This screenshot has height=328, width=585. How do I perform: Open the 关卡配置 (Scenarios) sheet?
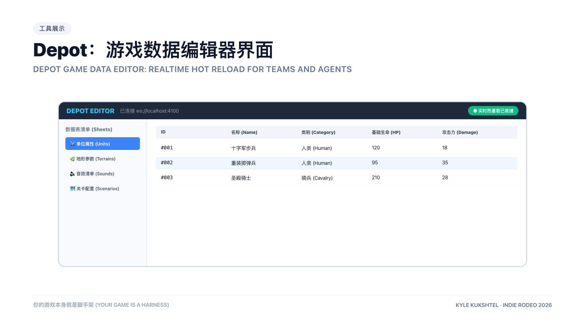click(103, 189)
